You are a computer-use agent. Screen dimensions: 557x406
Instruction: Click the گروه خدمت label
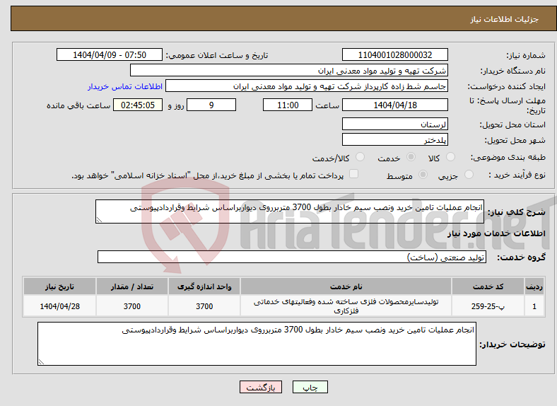click(x=521, y=257)
